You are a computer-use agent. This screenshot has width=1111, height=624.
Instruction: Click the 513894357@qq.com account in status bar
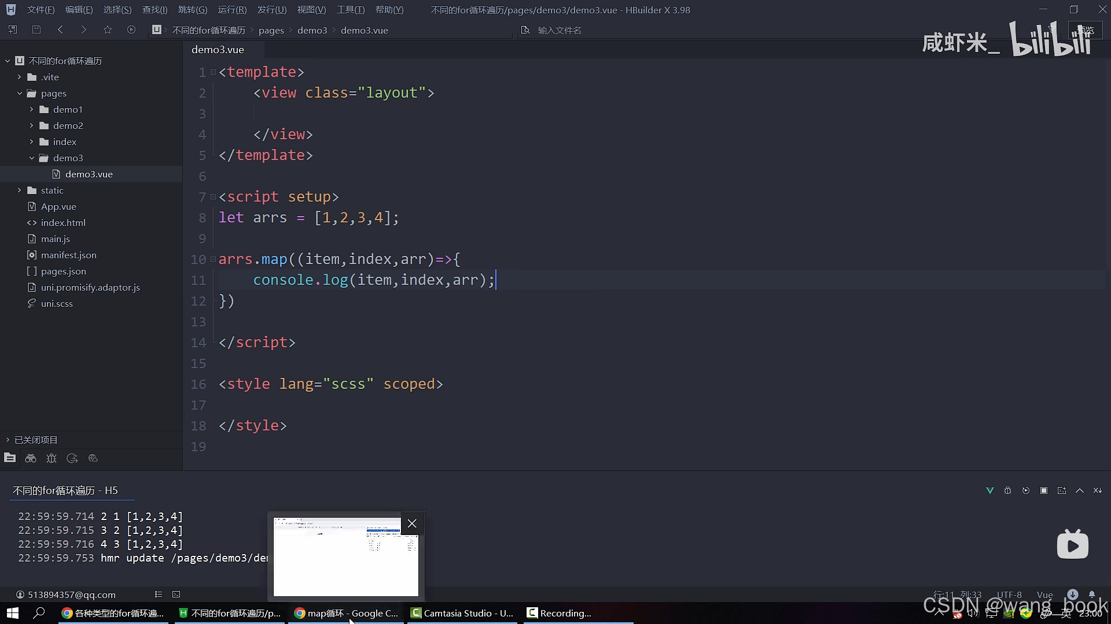(65, 595)
